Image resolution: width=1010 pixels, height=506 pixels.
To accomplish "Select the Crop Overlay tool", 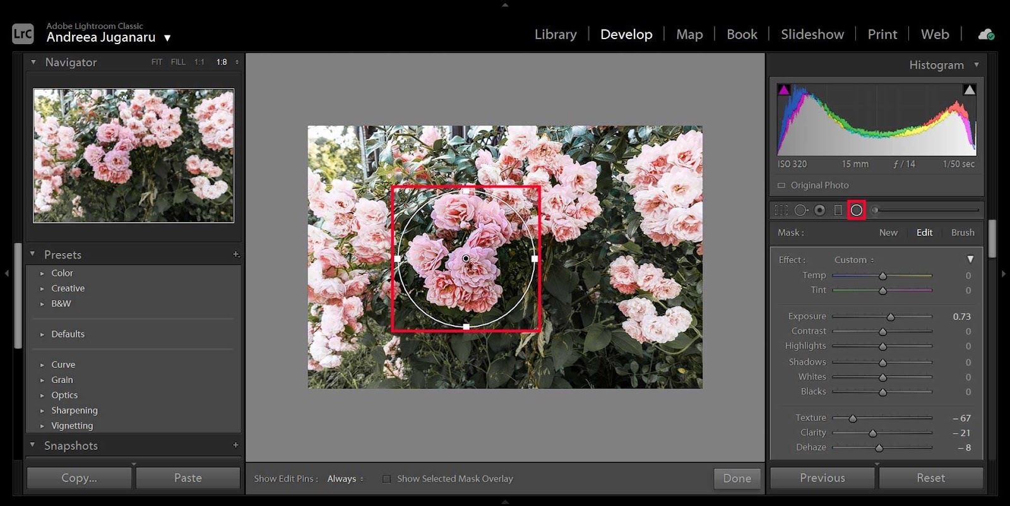I will (x=781, y=210).
